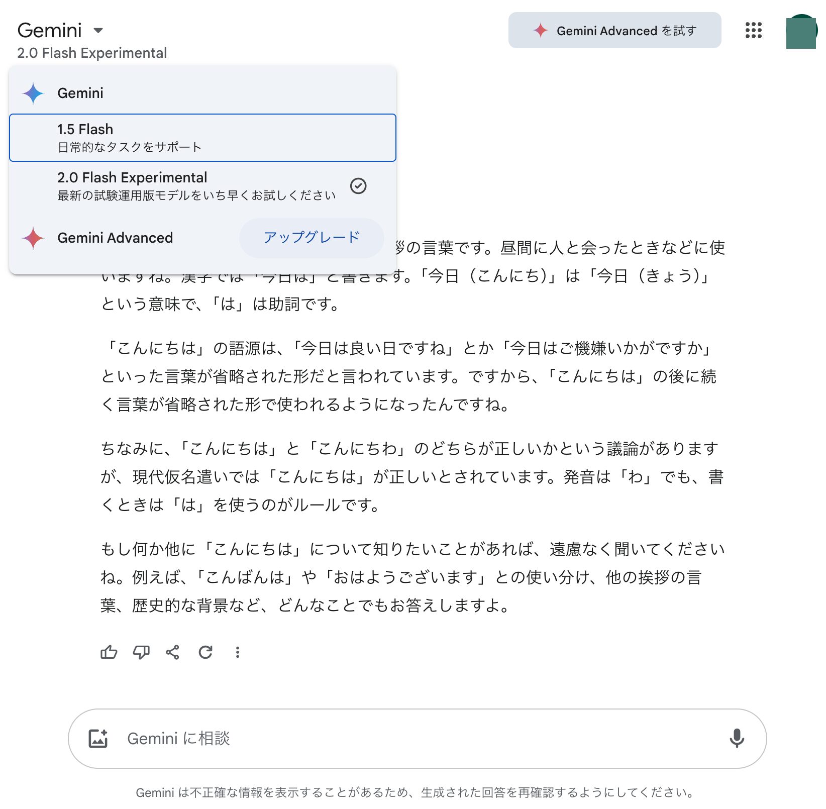Click the image upload icon in prompt box
The width and height of the screenshot is (826, 809).
tap(98, 738)
